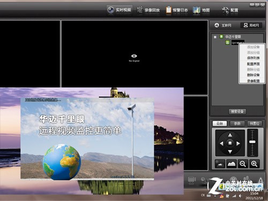The width and height of the screenshot is (268, 201).
Task: Select the top-left black video pane
Action: 30,54
